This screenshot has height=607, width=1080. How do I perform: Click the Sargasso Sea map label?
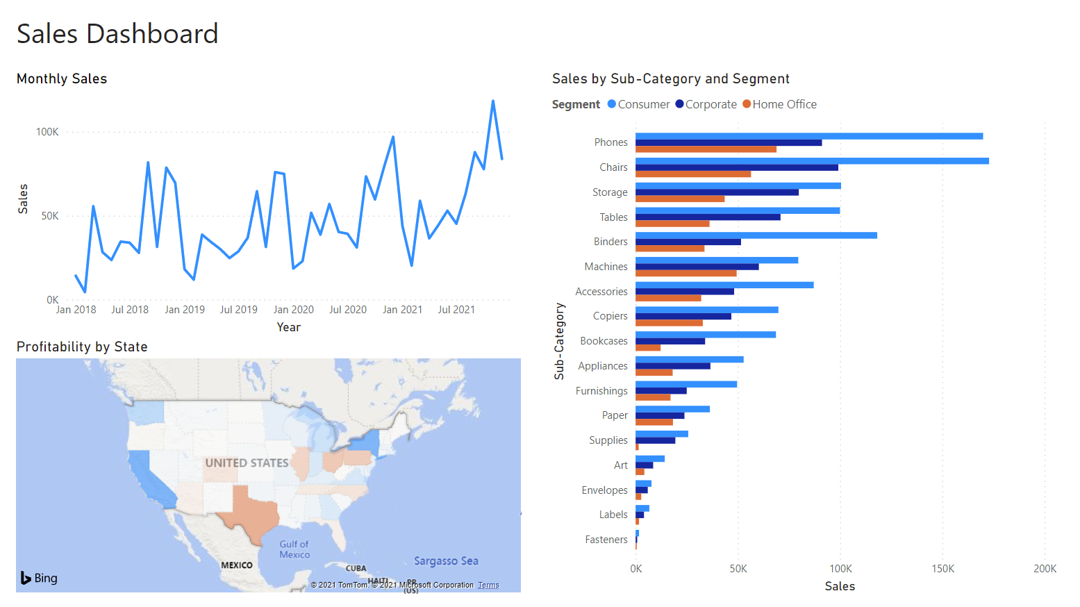point(446,561)
